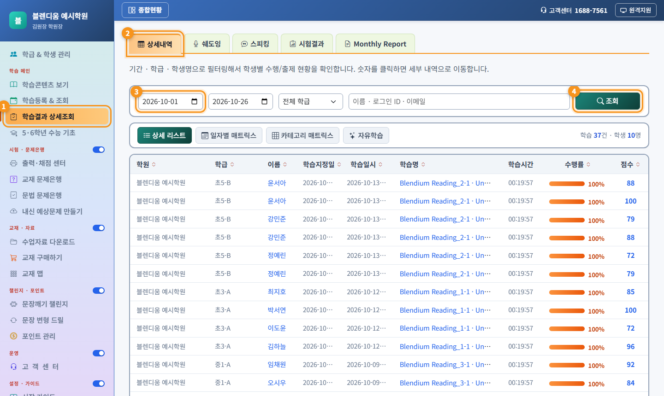
Task: Click the 원격지원 button
Action: click(x=636, y=10)
